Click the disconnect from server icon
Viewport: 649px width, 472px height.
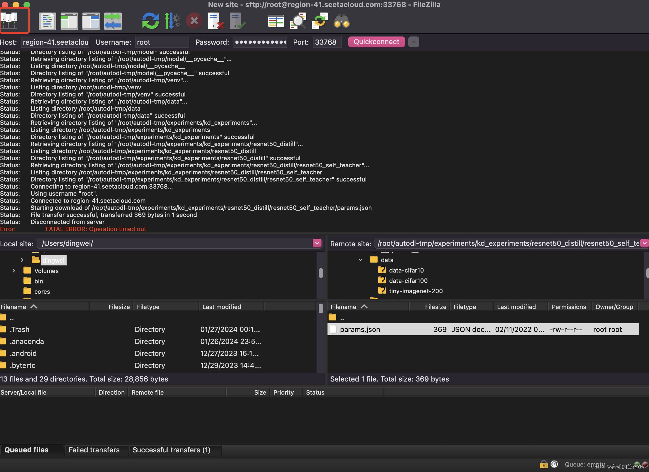(x=215, y=21)
